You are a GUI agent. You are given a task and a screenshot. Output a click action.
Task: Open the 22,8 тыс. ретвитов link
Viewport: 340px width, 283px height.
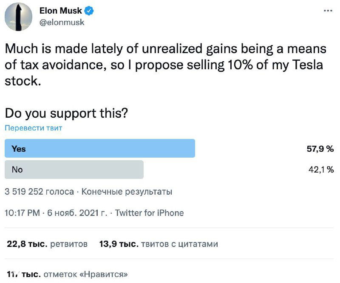coord(47,243)
